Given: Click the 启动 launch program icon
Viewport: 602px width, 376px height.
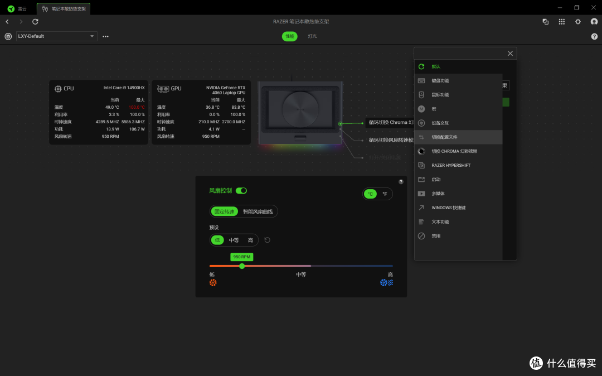Looking at the screenshot, I should (x=421, y=180).
